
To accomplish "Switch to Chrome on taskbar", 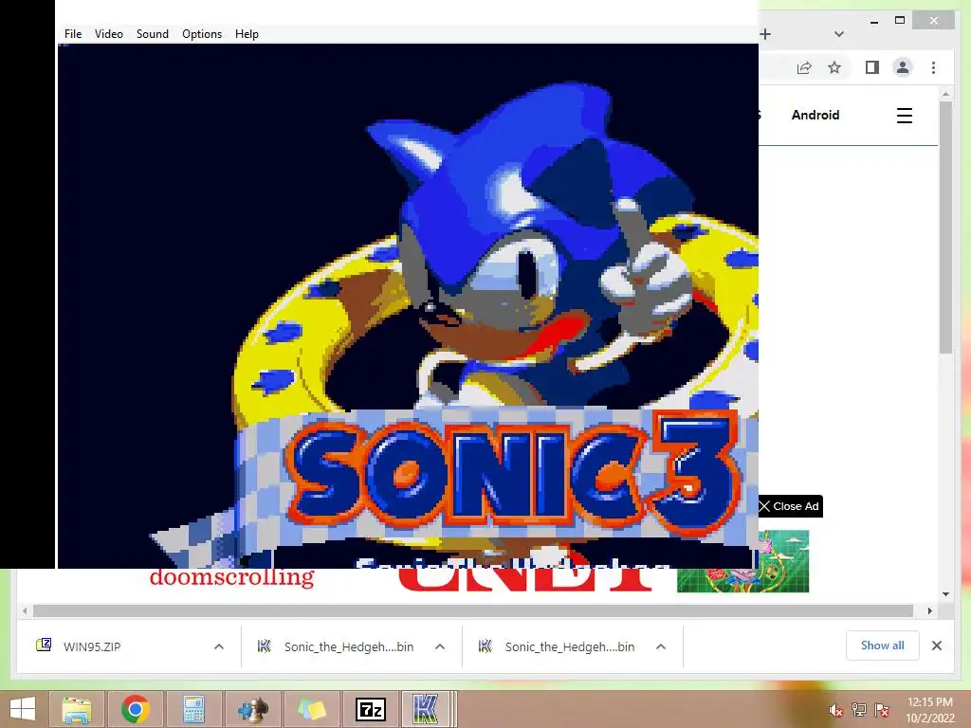I will [136, 709].
